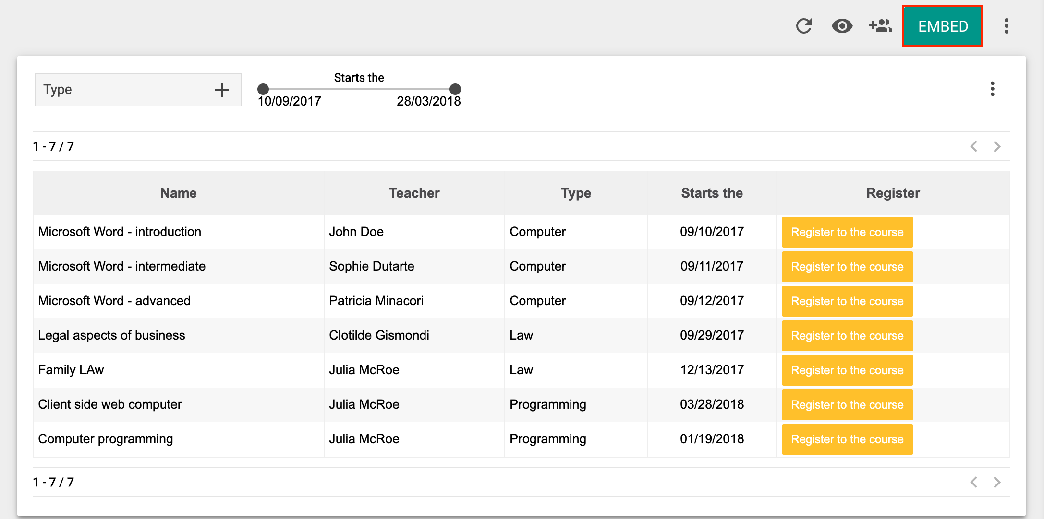The image size is (1044, 519).
Task: Click the date '09/29/2017' cell
Action: tap(712, 335)
